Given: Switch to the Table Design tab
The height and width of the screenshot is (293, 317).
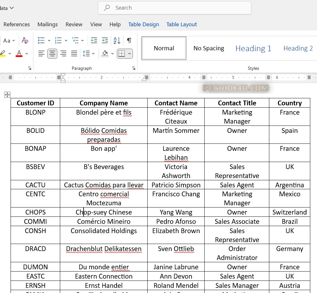Looking at the screenshot, I should tap(143, 24).
